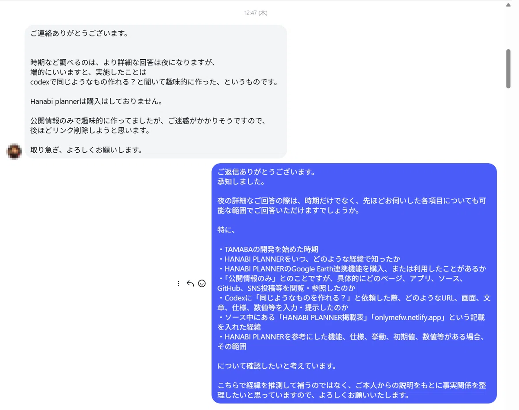The height and width of the screenshot is (410, 519).
Task: Click the scrollbar up arrow
Action: pyautogui.click(x=508, y=4)
